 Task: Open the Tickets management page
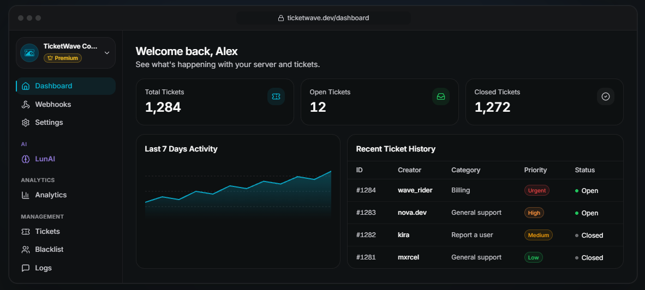coord(66,232)
